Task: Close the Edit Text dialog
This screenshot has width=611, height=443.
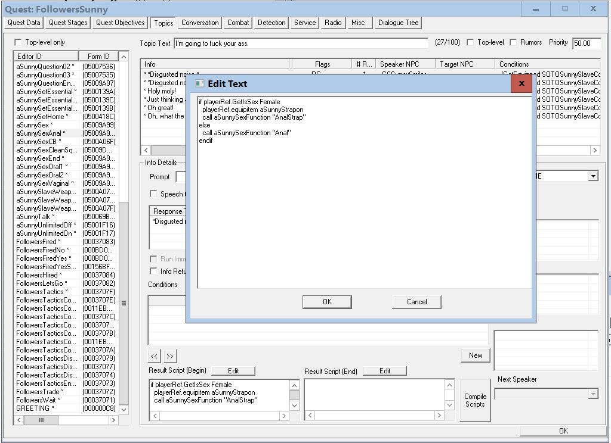Action: 521,83
